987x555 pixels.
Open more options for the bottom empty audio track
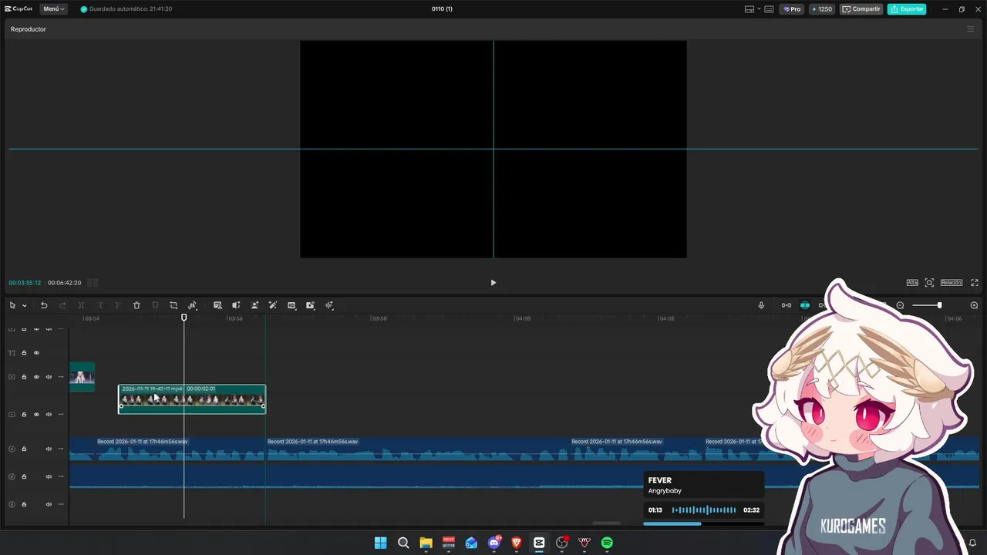coord(61,504)
